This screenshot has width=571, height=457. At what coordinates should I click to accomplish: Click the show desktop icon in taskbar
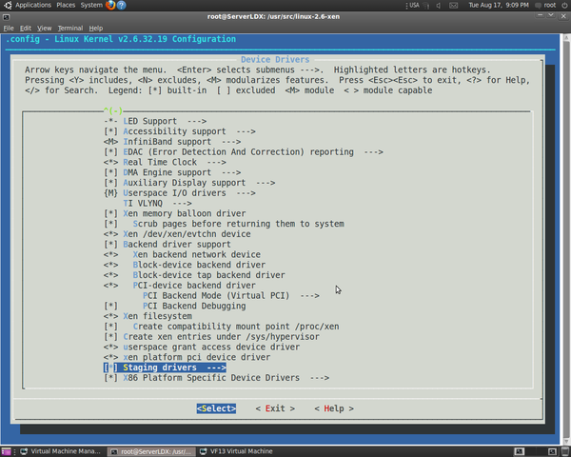coord(7,451)
